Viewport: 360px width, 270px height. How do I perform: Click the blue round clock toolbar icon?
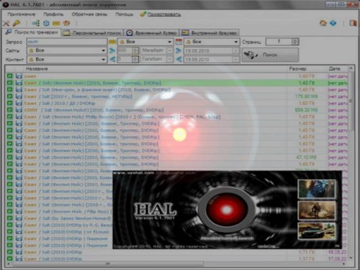tap(46, 23)
